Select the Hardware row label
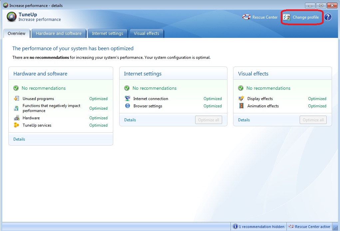340x231 pixels. click(x=31, y=118)
